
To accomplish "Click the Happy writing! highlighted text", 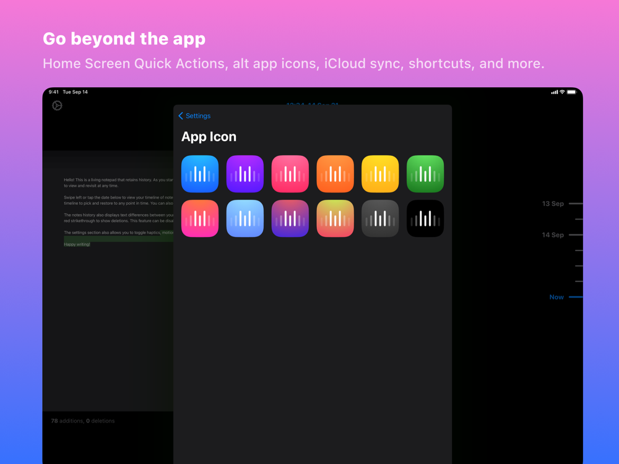I will (77, 244).
